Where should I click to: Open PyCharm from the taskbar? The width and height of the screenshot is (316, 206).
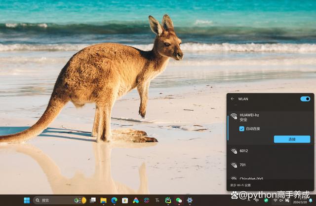(x=168, y=201)
